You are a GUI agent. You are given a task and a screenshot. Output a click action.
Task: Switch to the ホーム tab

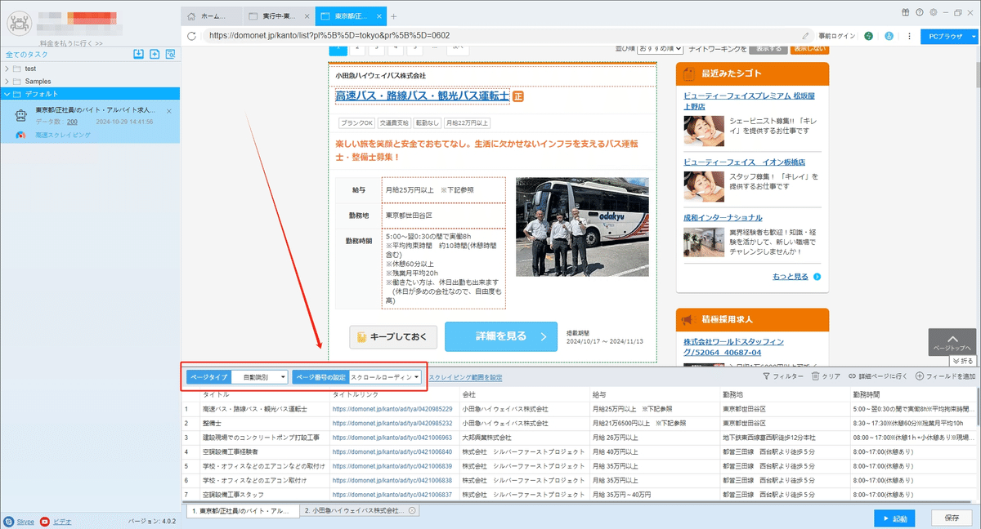coord(213,16)
